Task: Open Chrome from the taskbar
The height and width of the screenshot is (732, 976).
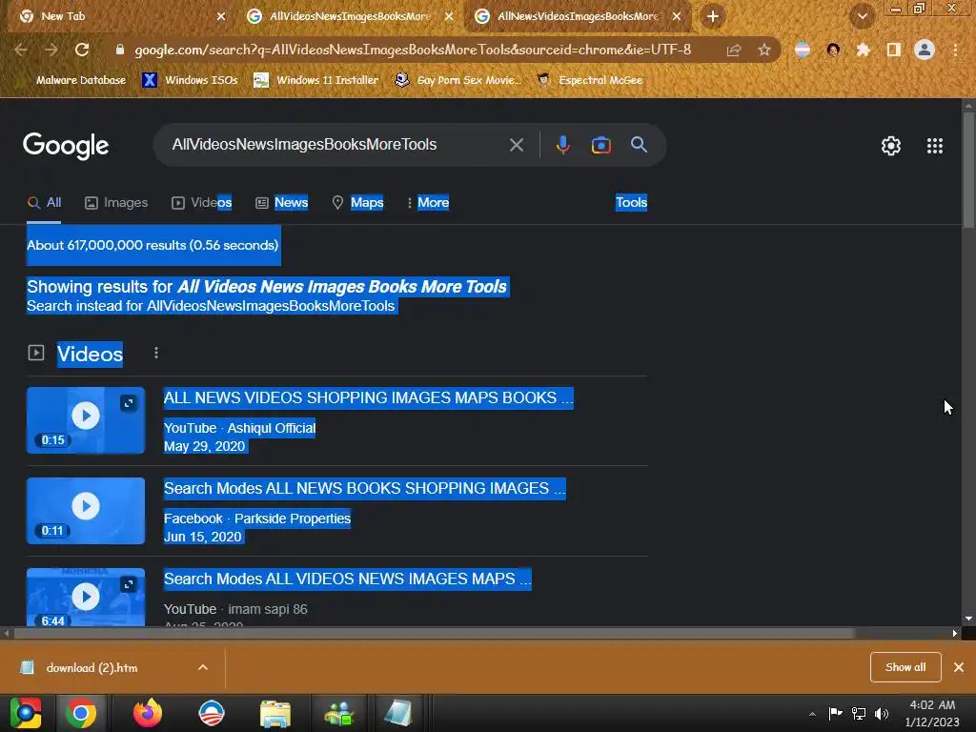Action: pos(81,713)
